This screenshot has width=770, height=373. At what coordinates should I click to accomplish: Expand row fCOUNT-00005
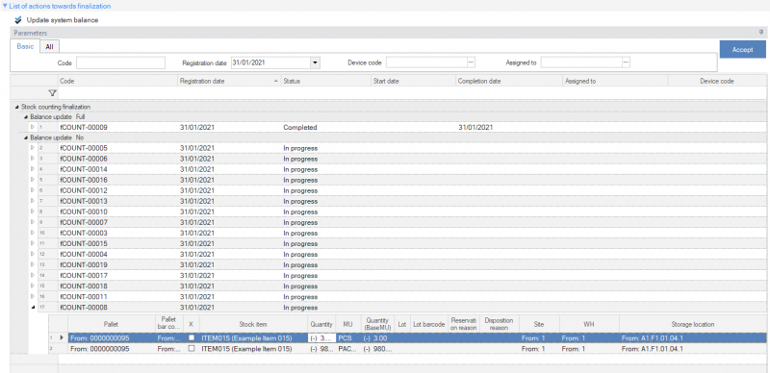[x=33, y=148]
